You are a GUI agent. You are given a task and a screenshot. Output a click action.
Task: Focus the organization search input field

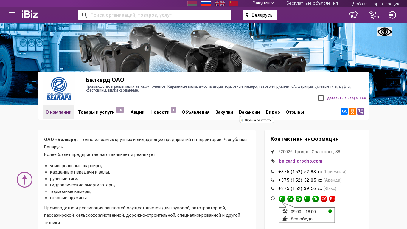pyautogui.click(x=155, y=15)
